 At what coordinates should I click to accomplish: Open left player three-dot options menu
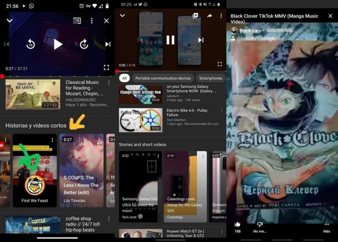(x=92, y=21)
